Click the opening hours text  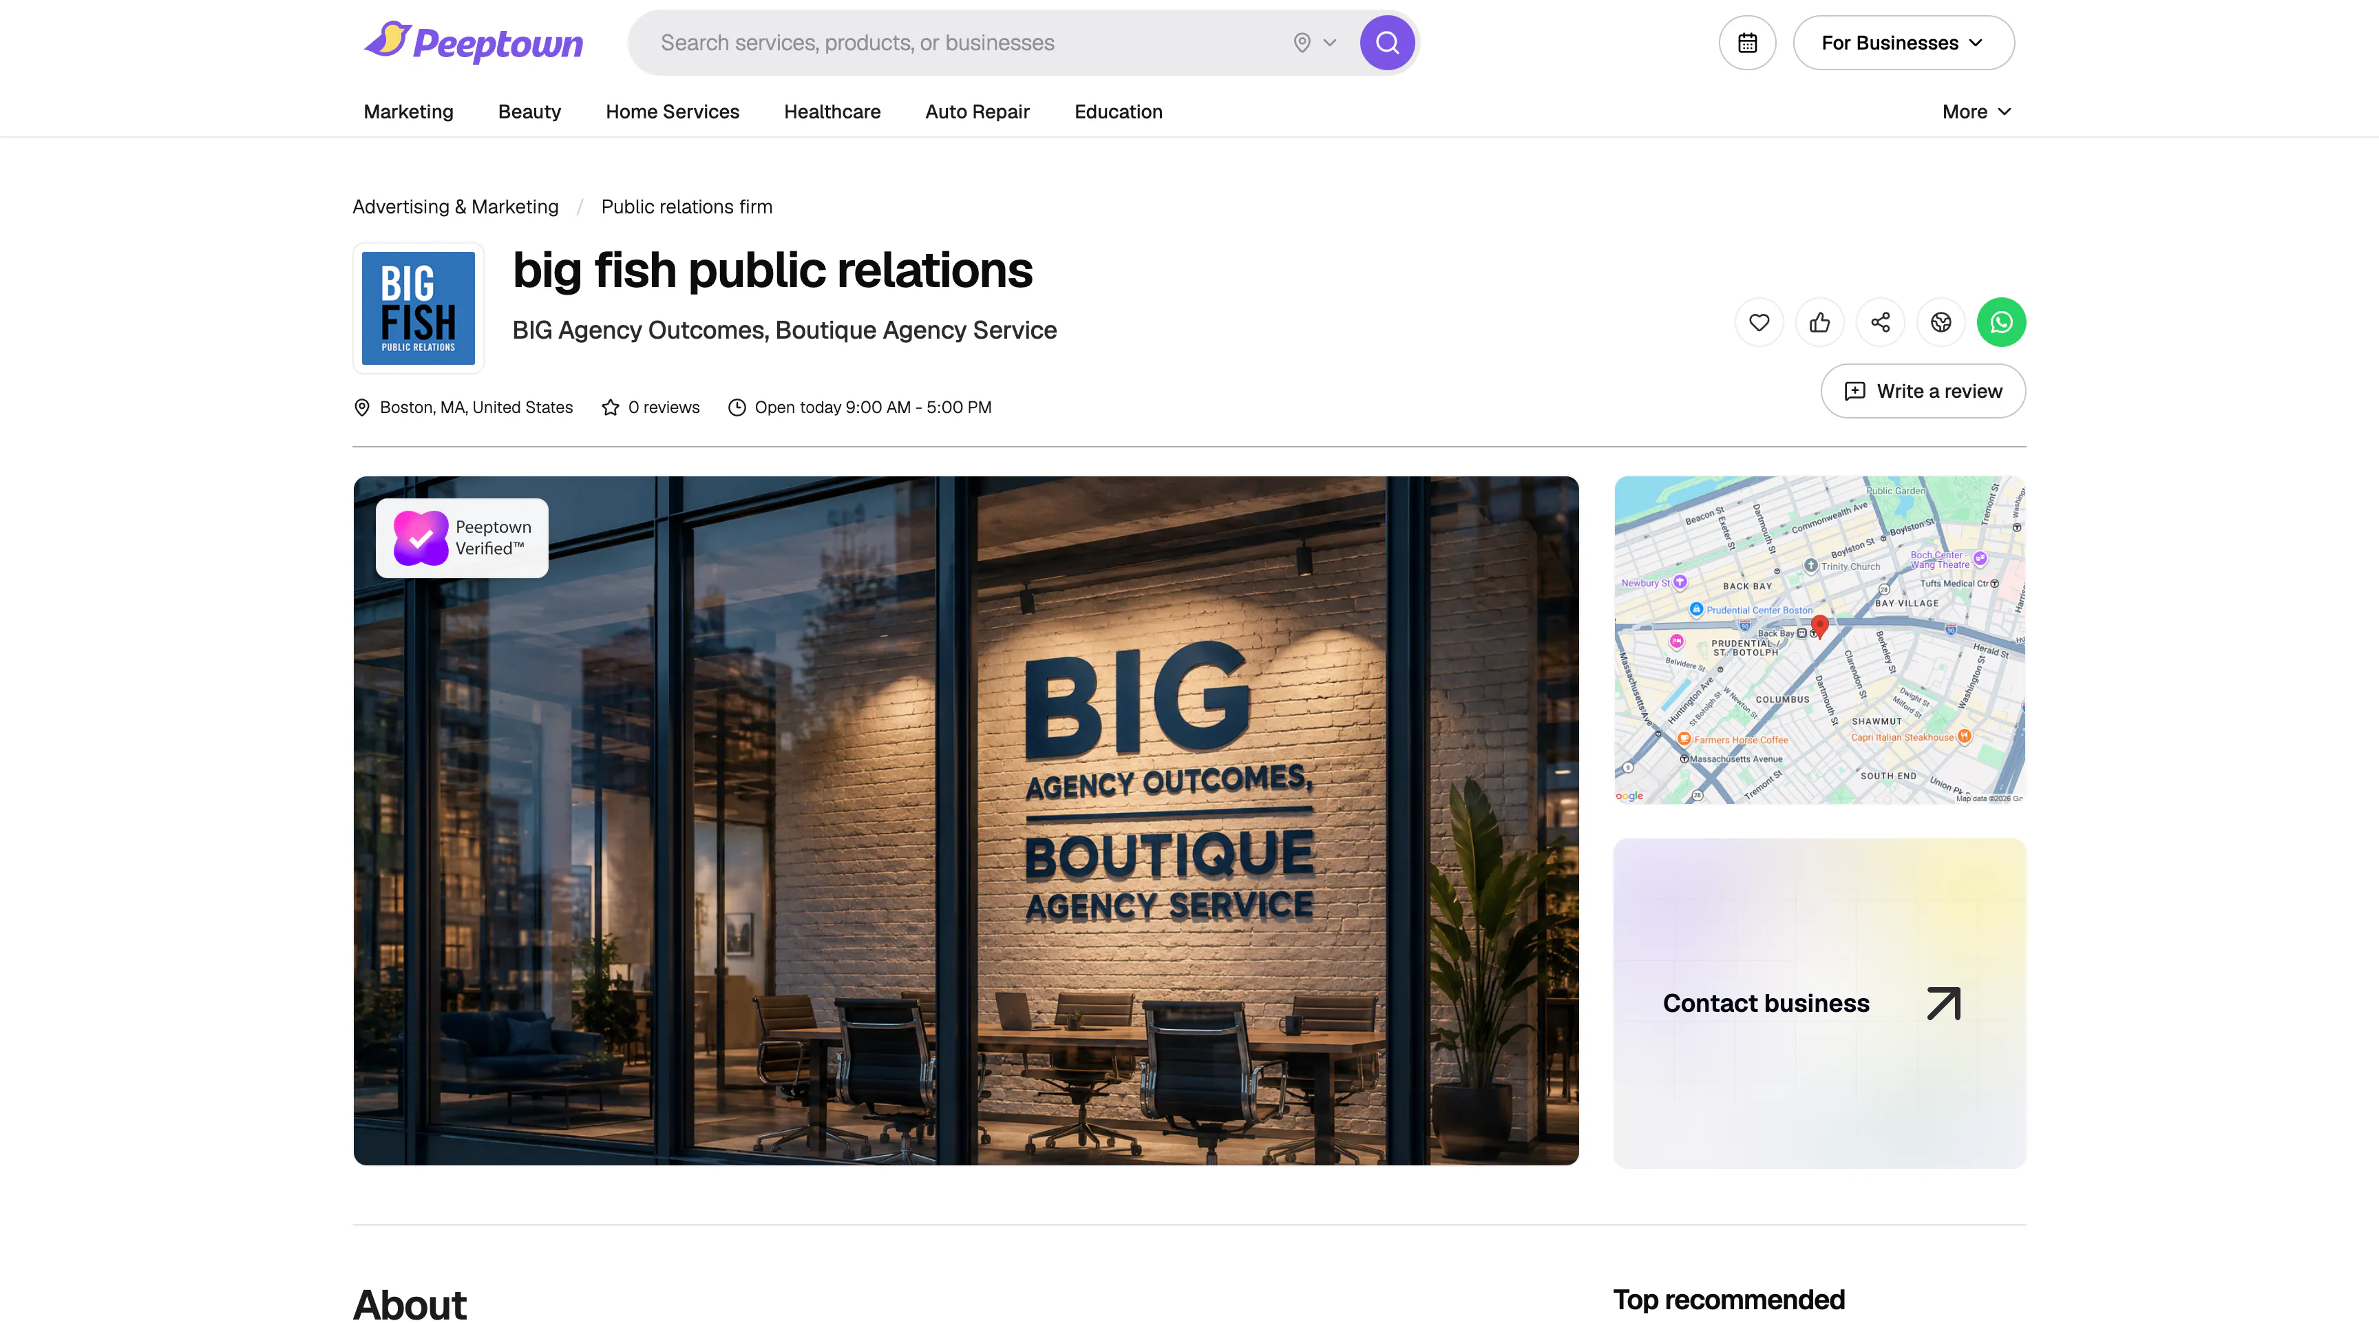873,407
